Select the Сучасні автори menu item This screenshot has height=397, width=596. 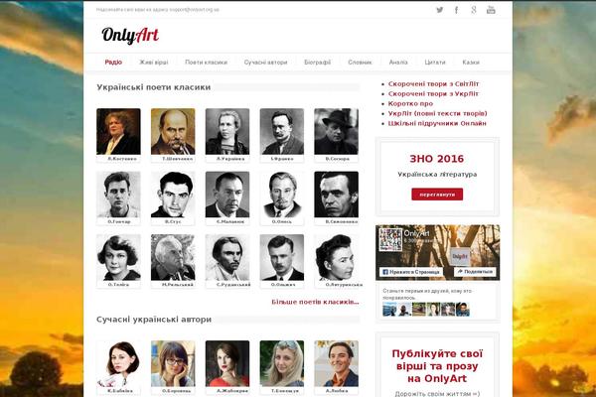click(x=265, y=62)
